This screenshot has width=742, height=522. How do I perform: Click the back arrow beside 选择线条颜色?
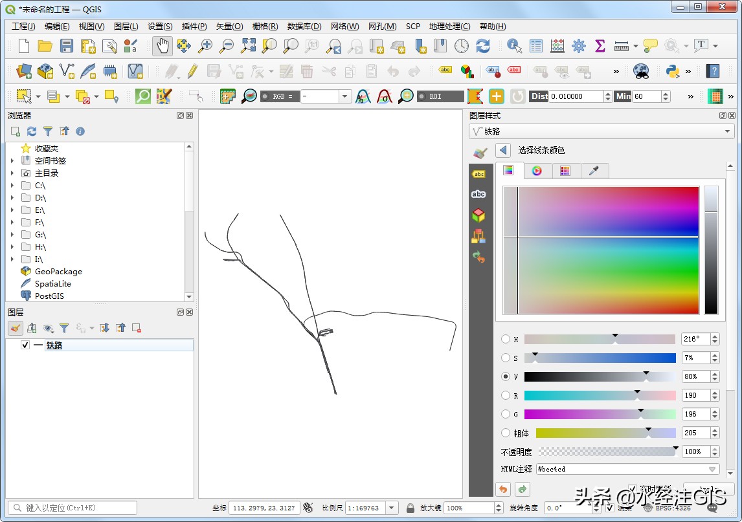(502, 149)
